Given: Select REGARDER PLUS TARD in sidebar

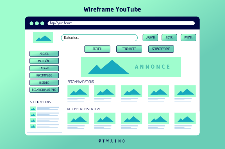Looking at the screenshot, I should tap(44, 90).
